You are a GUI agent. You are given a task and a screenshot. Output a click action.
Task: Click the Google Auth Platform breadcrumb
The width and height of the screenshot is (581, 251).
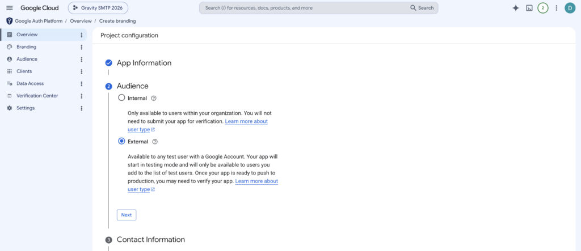tap(39, 21)
